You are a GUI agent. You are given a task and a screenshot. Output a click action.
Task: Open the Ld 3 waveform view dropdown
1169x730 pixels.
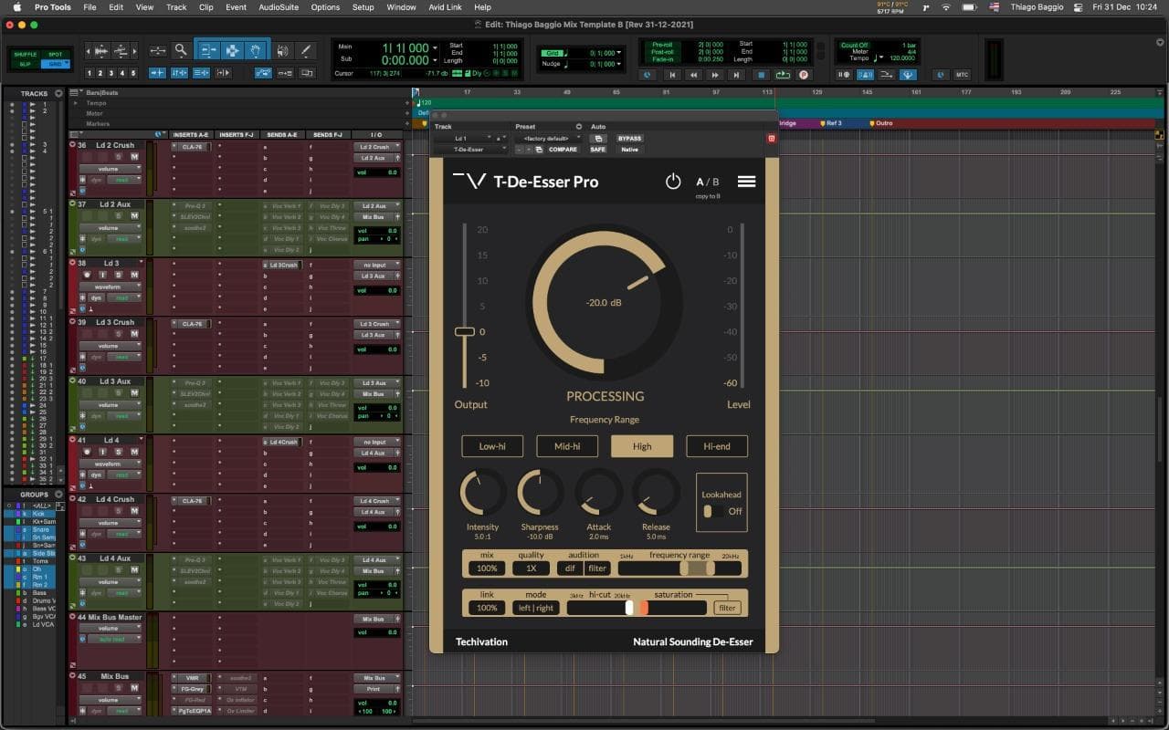[110, 287]
